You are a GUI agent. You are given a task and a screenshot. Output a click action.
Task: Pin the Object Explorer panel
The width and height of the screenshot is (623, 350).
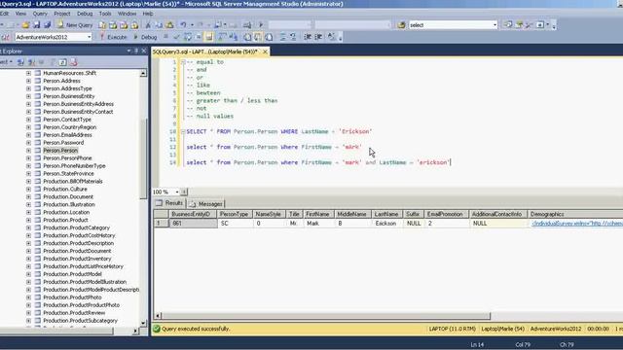136,51
